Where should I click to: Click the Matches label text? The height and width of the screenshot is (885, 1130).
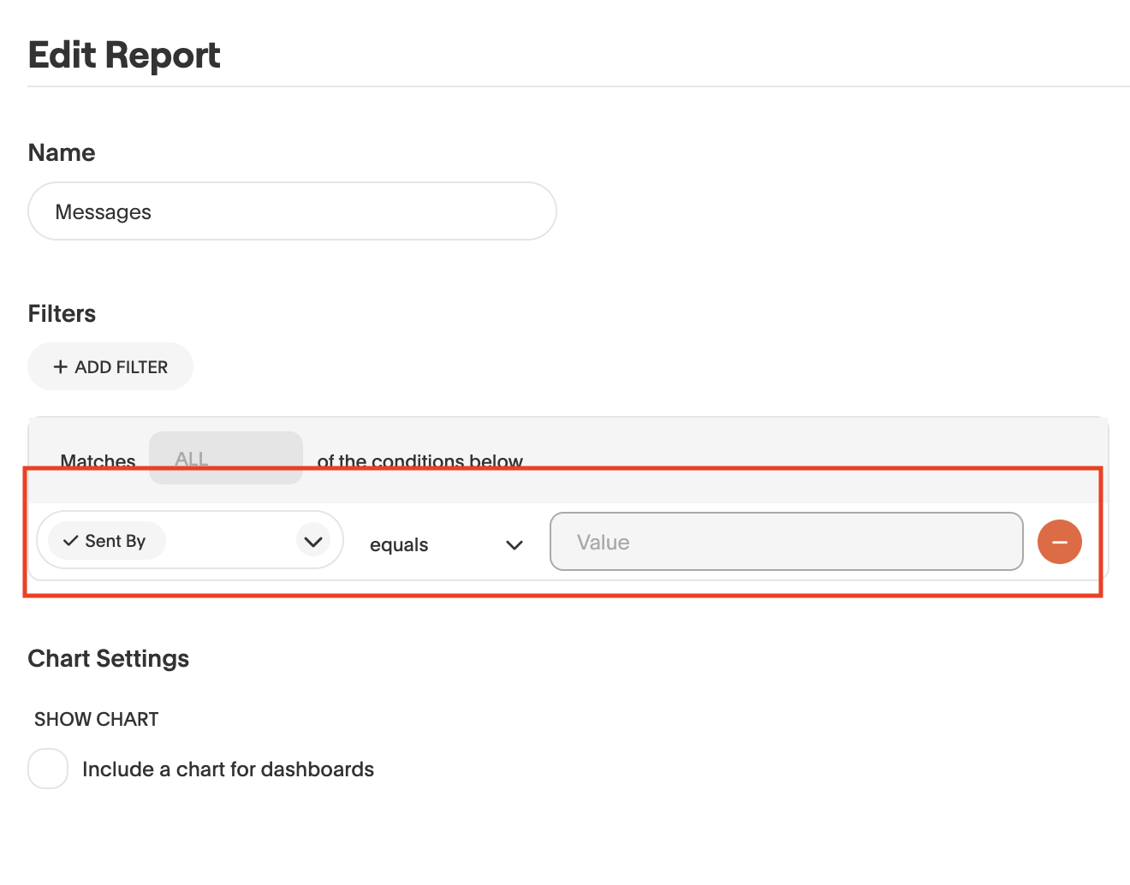(98, 461)
